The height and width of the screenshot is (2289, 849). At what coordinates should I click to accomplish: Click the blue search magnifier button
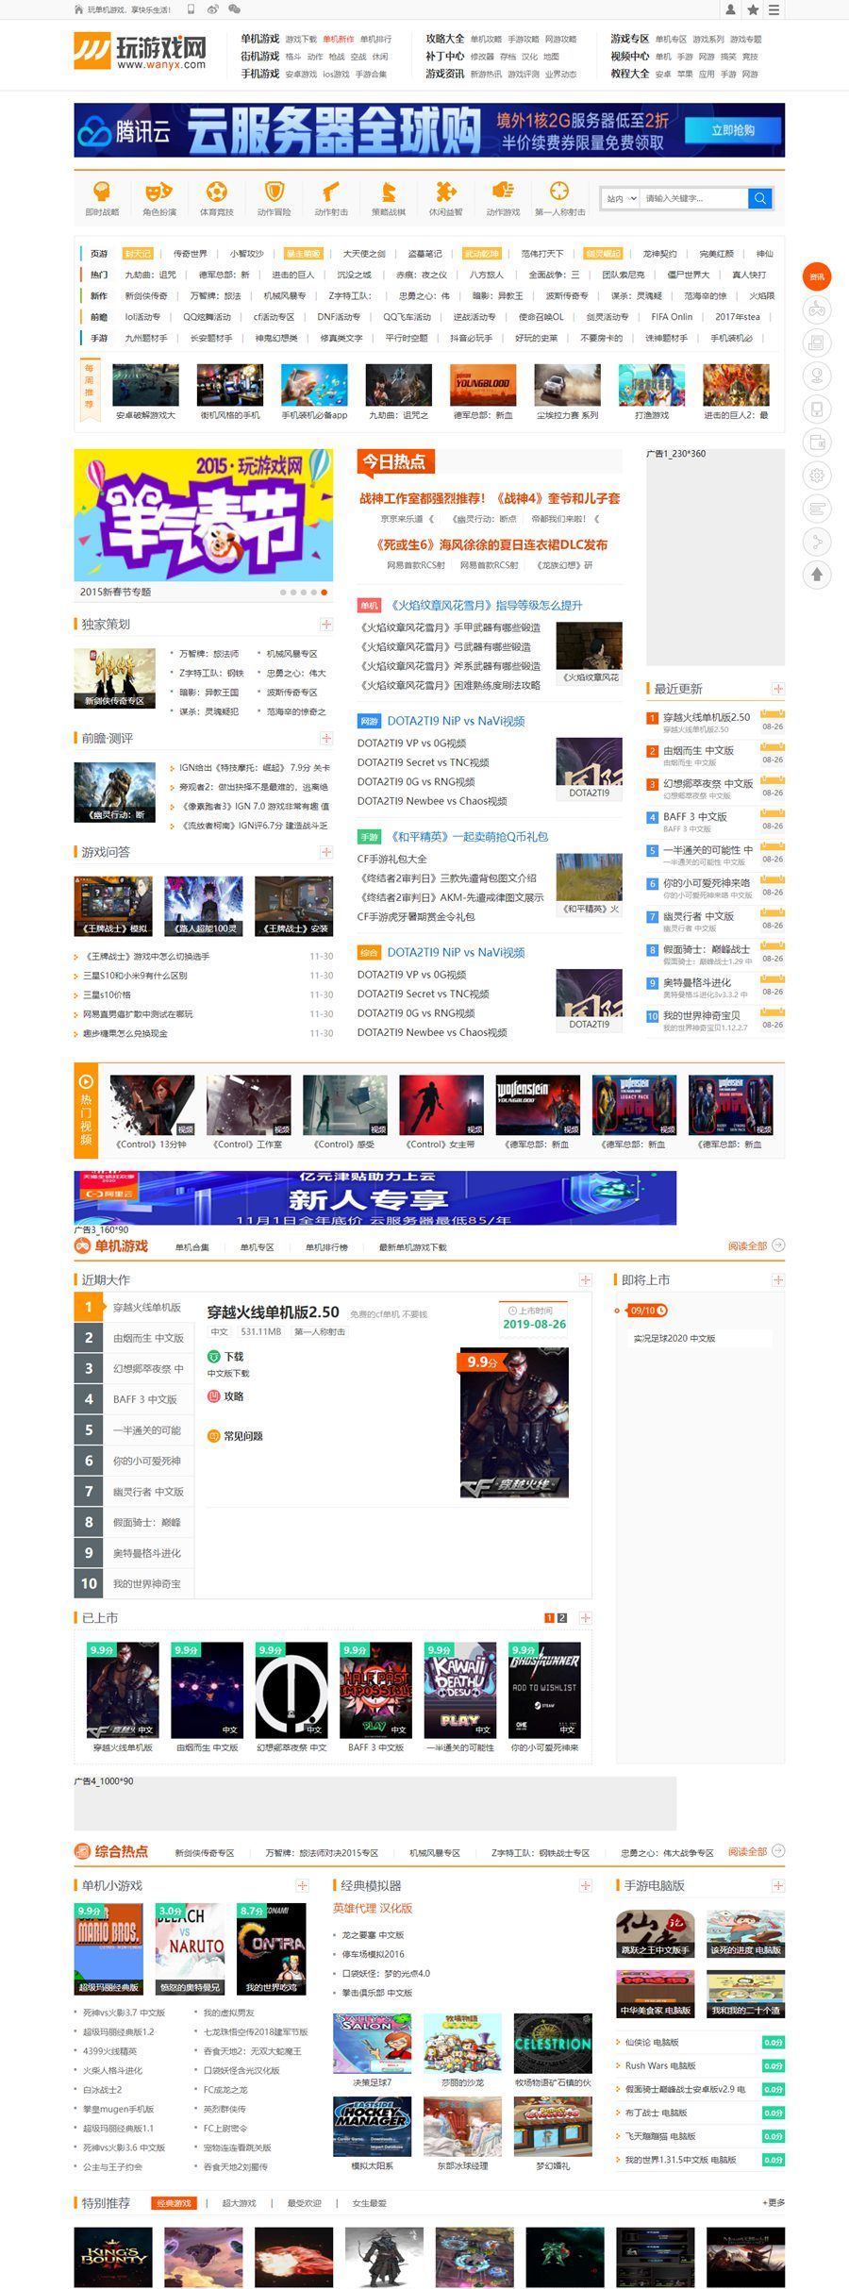[x=759, y=198]
